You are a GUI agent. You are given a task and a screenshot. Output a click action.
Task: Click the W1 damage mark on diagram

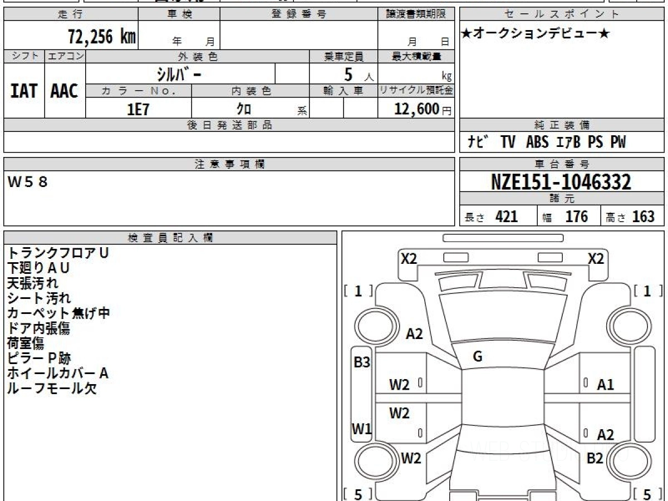coord(362,429)
